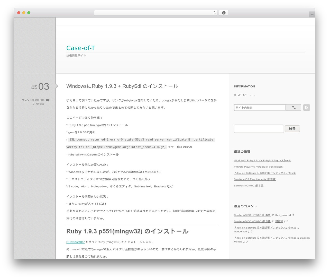Open Joel on Software 日本語記事 インデックス post

[265, 173]
